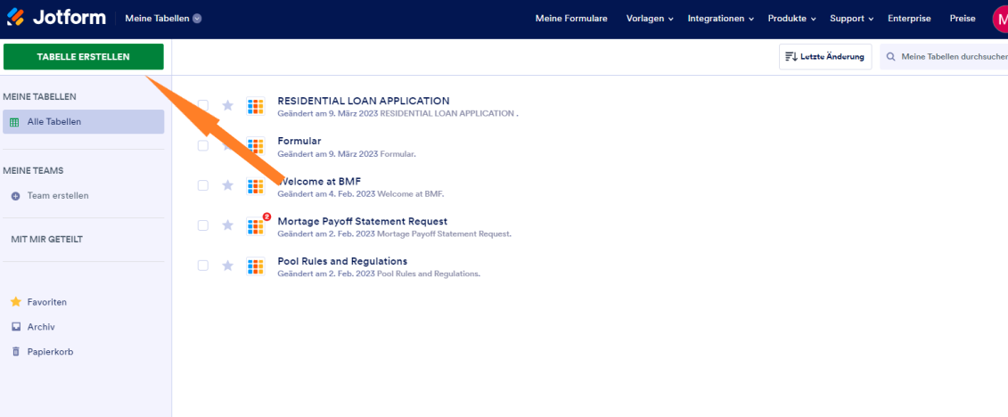
Task: Open the RESIDENTIAL LOAN APPLICATION table title
Action: point(364,101)
